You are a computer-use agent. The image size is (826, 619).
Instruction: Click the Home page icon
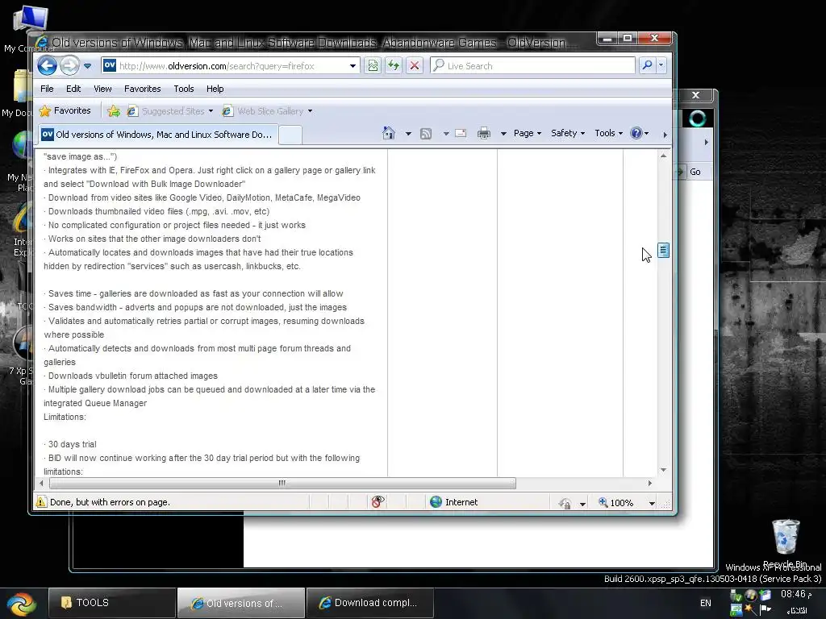tap(389, 133)
